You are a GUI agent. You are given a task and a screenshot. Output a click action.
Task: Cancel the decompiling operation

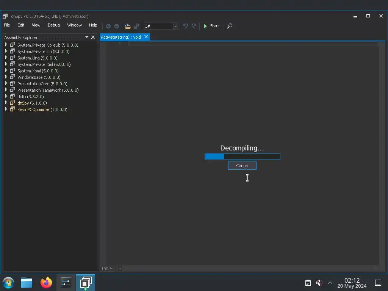pyautogui.click(x=242, y=166)
